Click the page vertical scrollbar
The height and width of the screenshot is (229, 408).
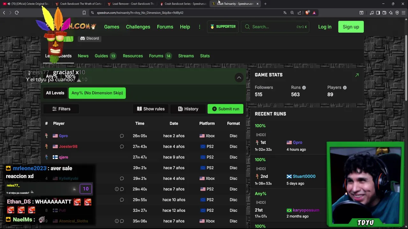coord(406,68)
